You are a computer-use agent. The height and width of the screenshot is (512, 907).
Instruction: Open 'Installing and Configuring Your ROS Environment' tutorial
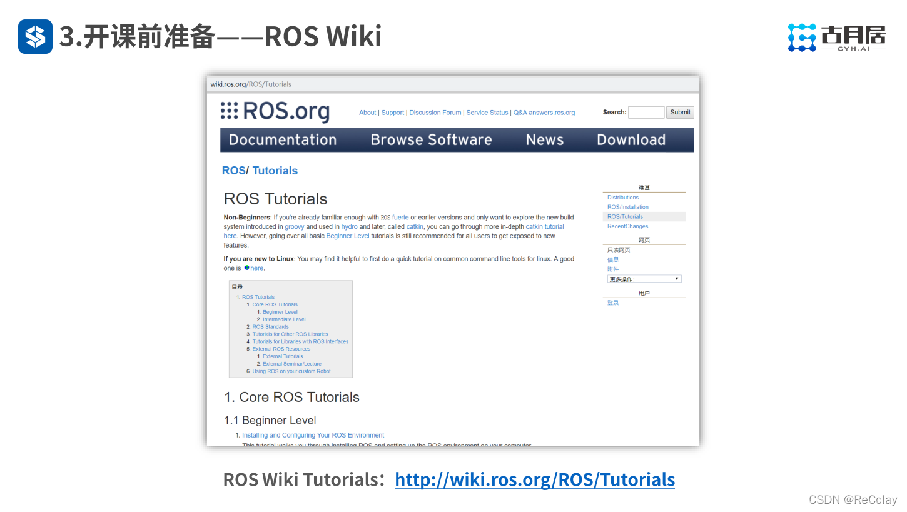click(x=313, y=435)
